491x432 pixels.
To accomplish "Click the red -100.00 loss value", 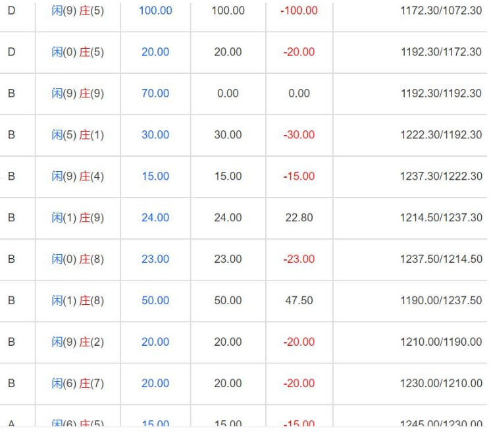I will (x=299, y=11).
